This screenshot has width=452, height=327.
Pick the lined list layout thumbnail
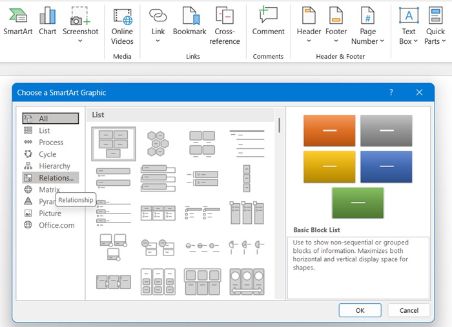[x=247, y=144]
